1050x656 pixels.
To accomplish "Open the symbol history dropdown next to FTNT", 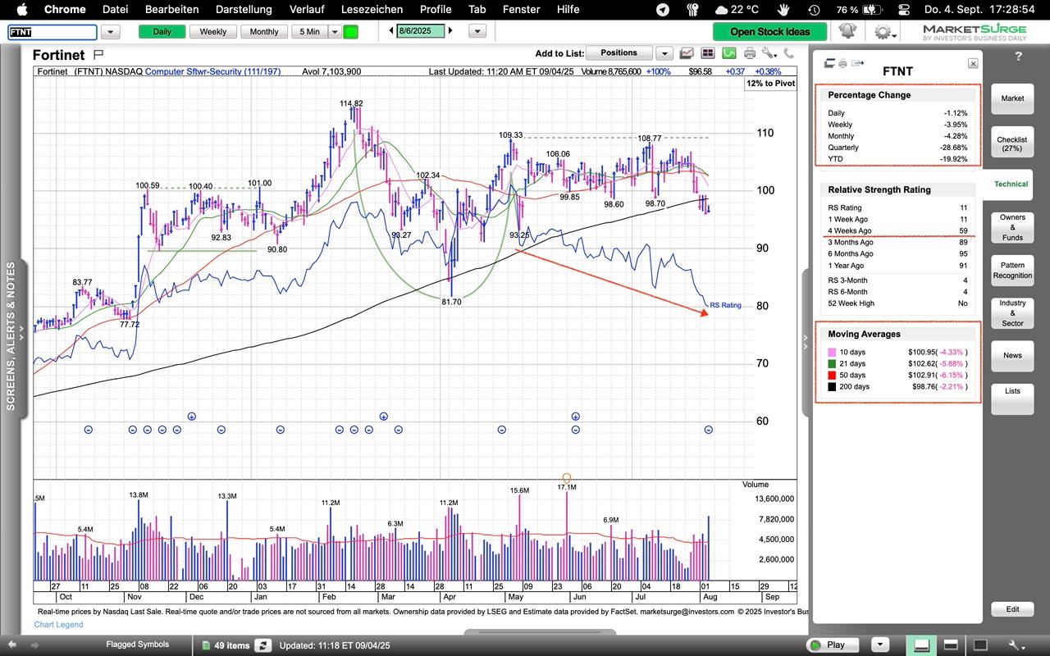I will tap(111, 32).
